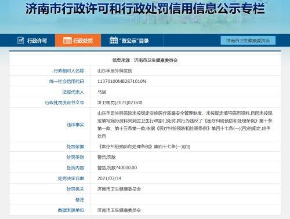
Task: Select 济南市卫生健康委员会 in the 数据来源单位 row
Action: point(119,210)
